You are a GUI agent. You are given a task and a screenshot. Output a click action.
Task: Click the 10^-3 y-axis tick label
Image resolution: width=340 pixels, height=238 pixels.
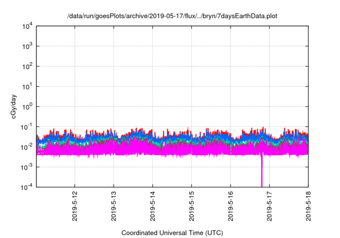click(x=27, y=167)
